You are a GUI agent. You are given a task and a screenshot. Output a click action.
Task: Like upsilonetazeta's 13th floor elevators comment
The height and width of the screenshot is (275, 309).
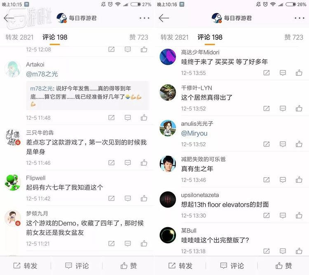299,215
